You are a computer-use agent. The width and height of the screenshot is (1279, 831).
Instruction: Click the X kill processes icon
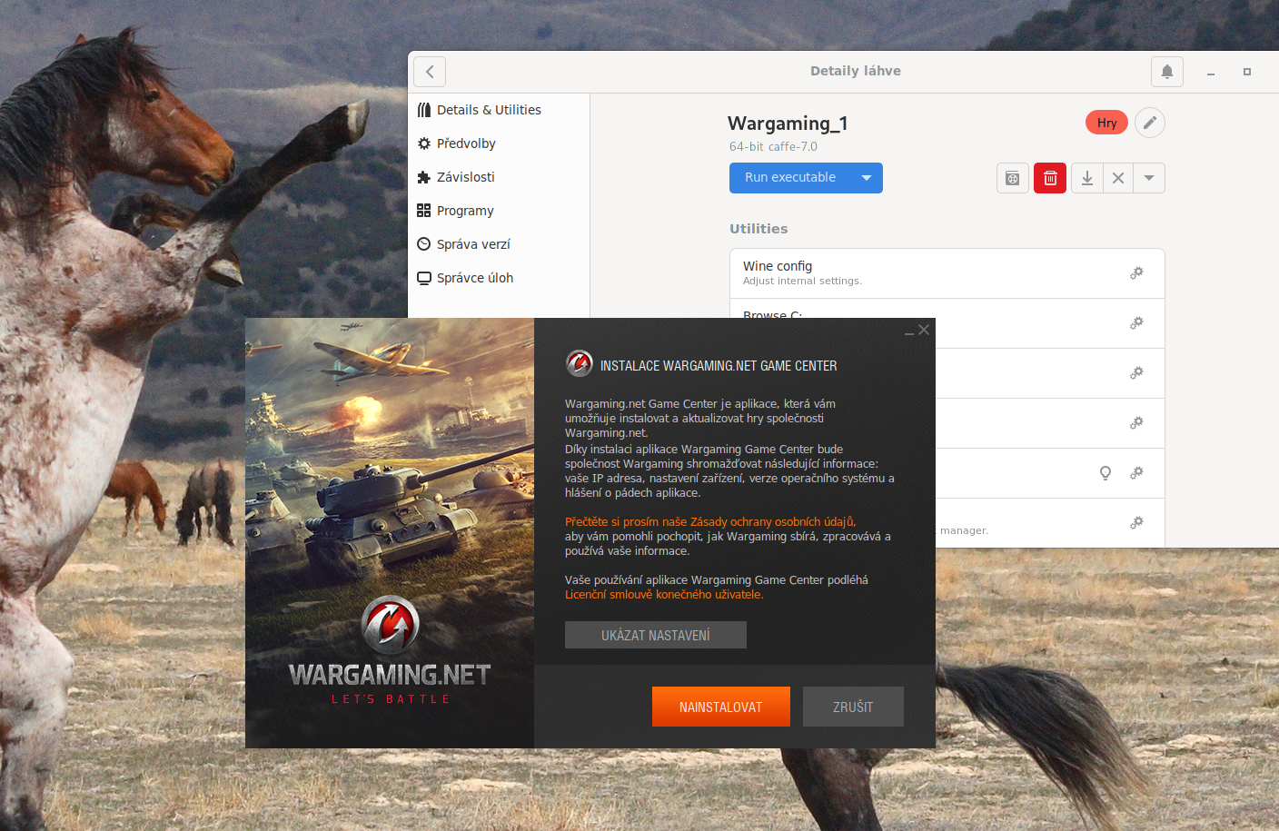[x=1118, y=178]
